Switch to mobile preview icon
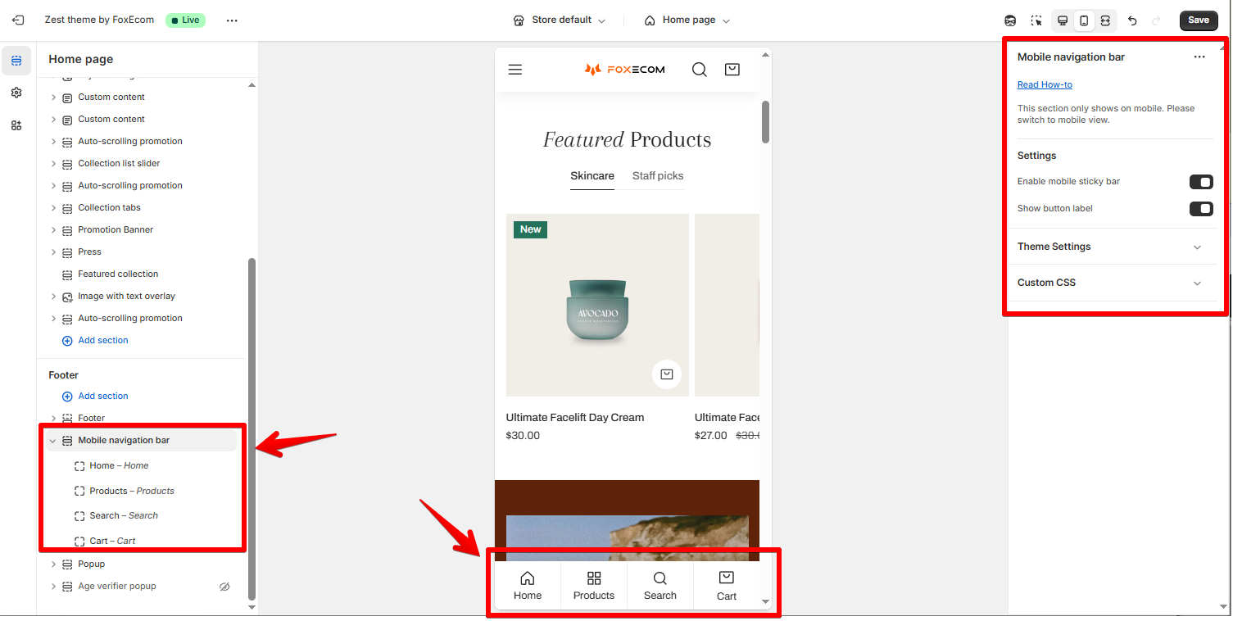Image resolution: width=1233 pixels, height=621 pixels. [1084, 20]
